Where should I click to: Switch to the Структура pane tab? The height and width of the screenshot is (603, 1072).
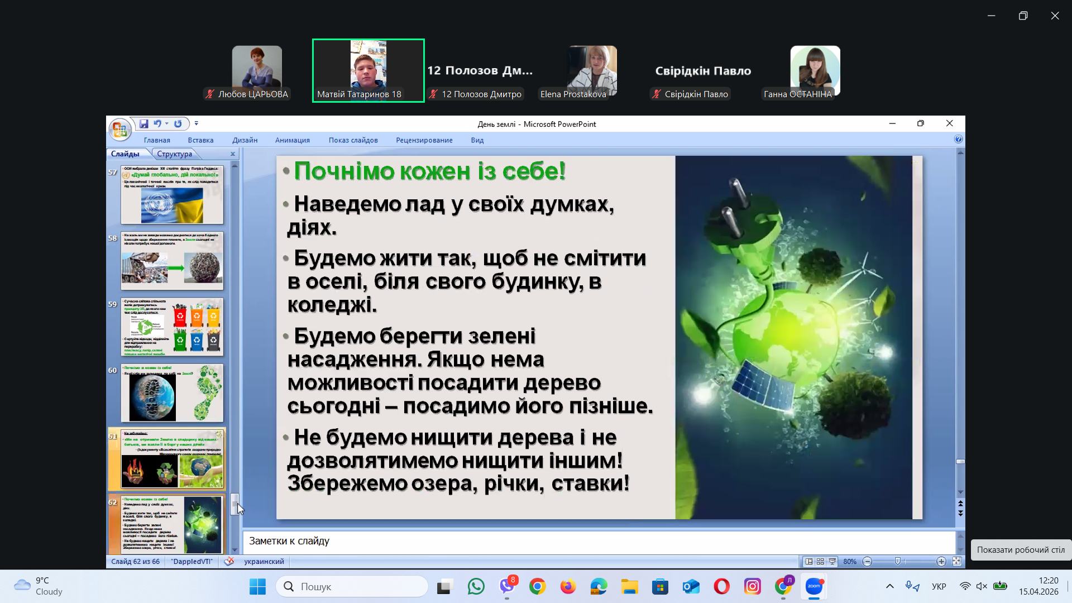click(x=174, y=154)
